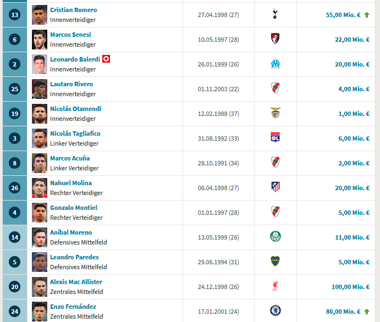The height and width of the screenshot is (322, 380).
Task: Click the Lyon crest in Tagliafico's row
Action: tap(275, 138)
